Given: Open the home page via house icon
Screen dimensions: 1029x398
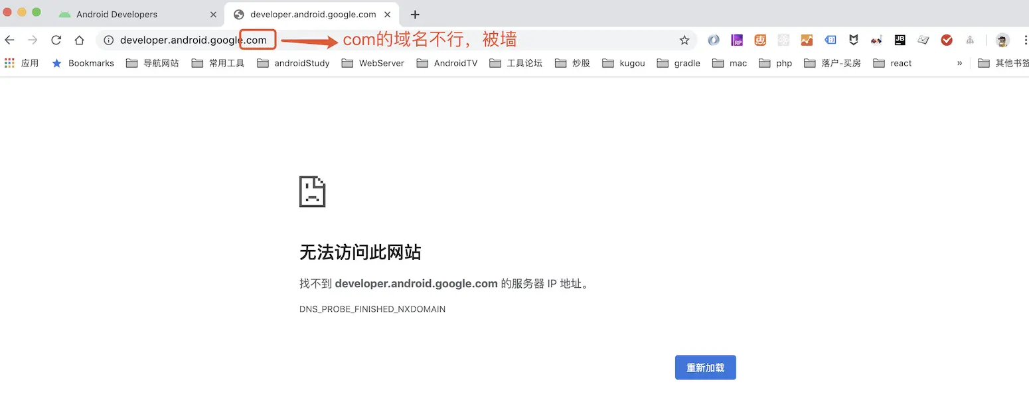Looking at the screenshot, I should (x=79, y=40).
